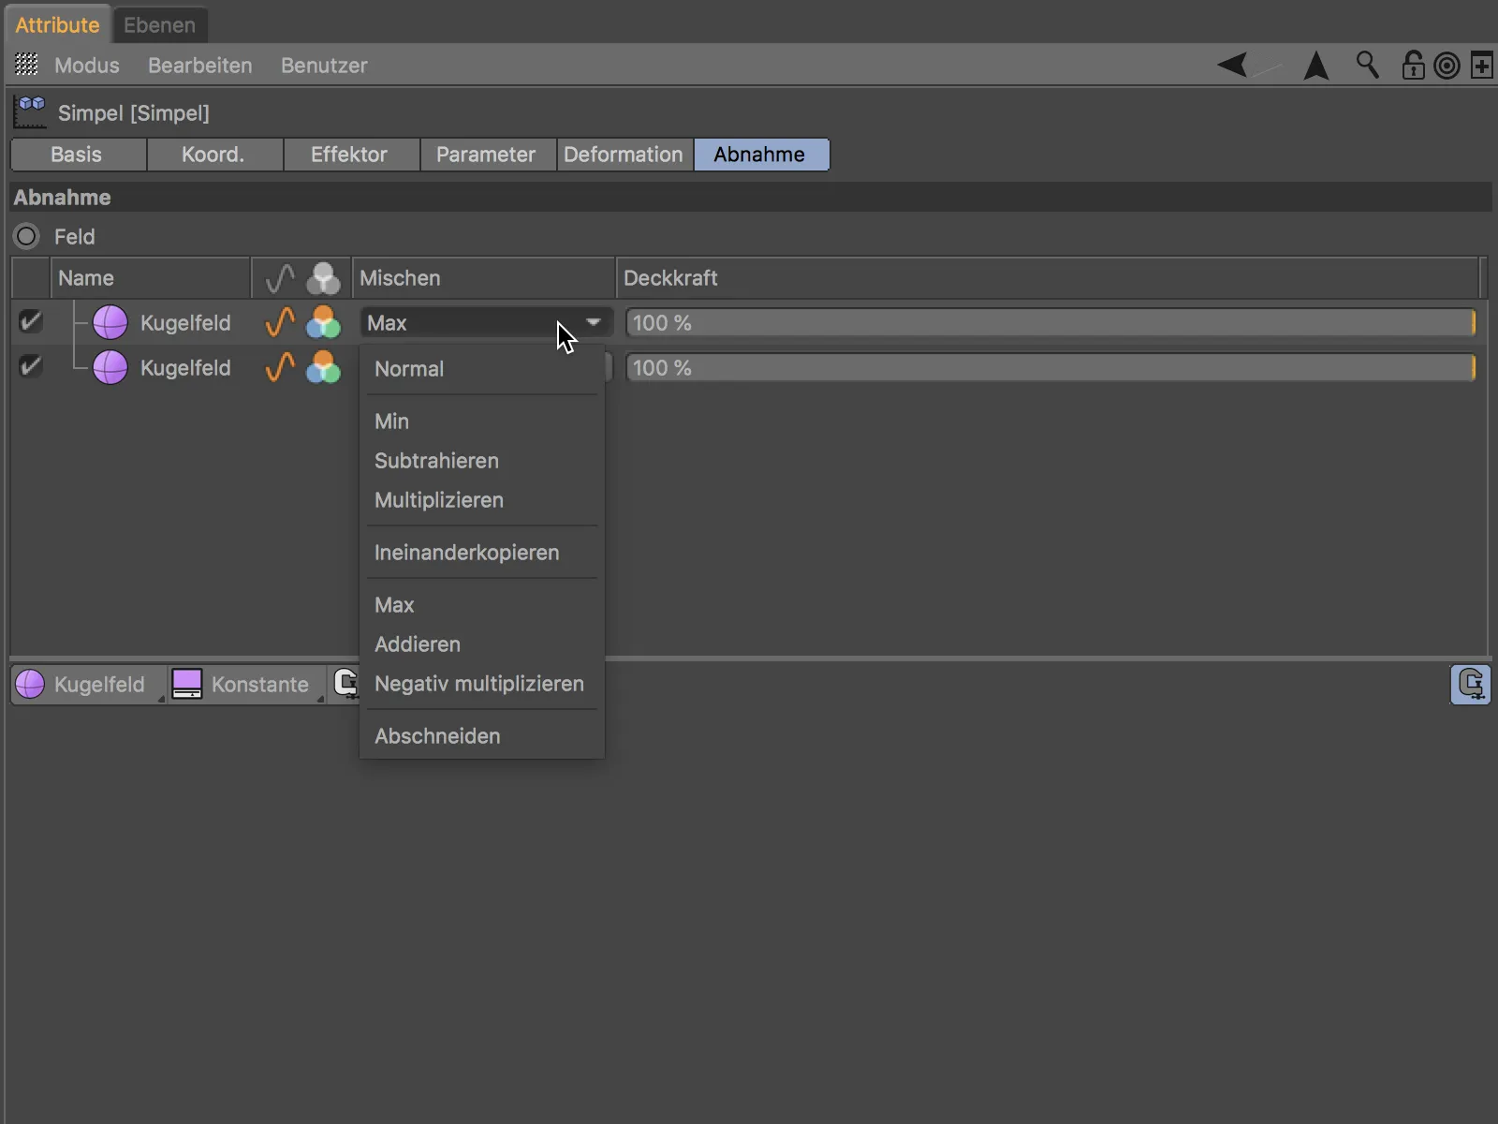Click the up arrow navigation icon
Viewport: 1498px width, 1124px height.
pos(1316,65)
